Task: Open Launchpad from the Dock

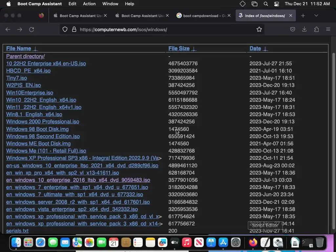Action: [x=28, y=242]
